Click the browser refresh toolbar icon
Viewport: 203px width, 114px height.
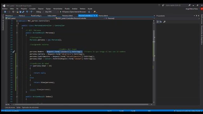[89, 12]
